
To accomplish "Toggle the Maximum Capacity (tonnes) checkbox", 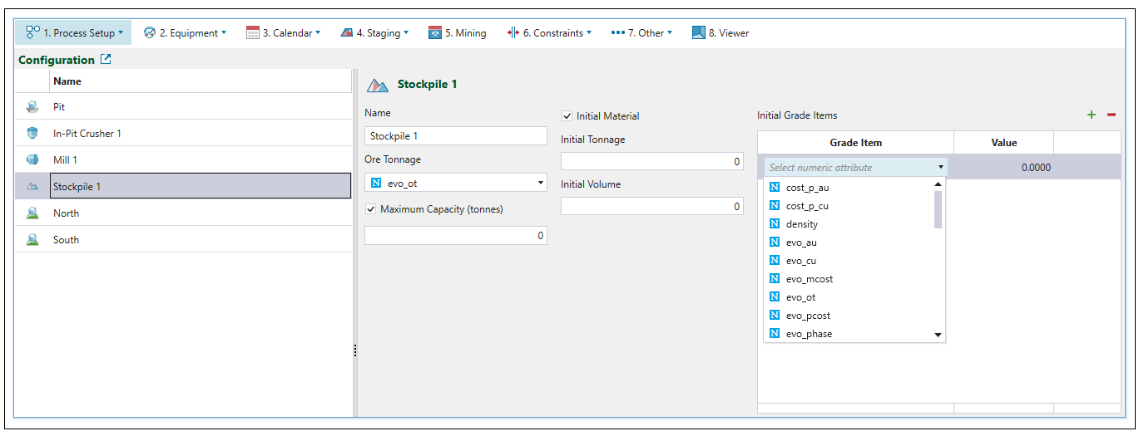I will pyautogui.click(x=371, y=209).
